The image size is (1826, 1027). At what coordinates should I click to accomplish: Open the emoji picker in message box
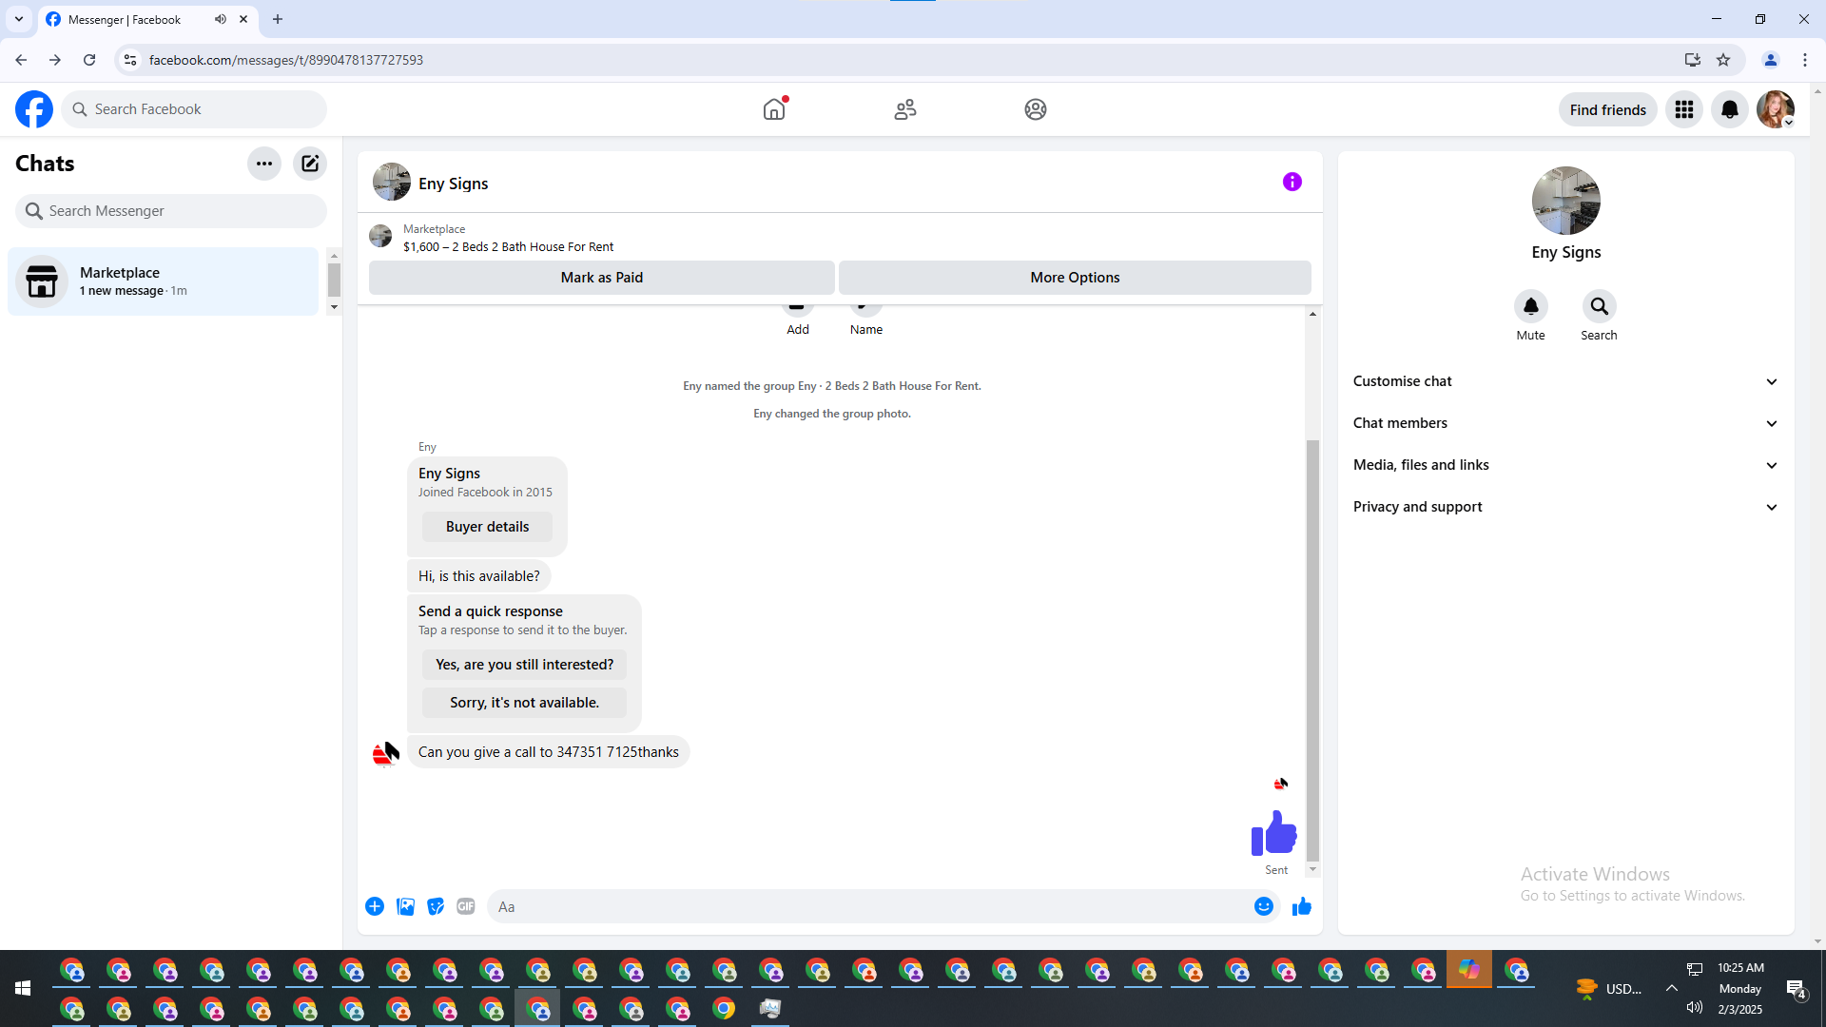pos(1264,906)
